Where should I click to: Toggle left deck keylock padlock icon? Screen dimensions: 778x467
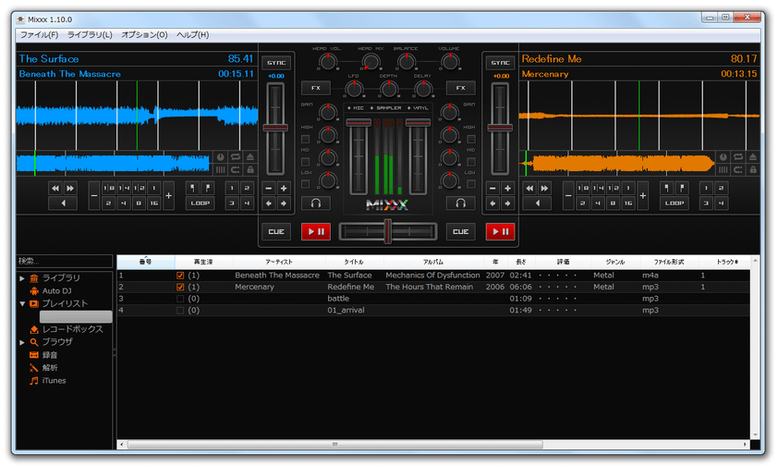250,170
